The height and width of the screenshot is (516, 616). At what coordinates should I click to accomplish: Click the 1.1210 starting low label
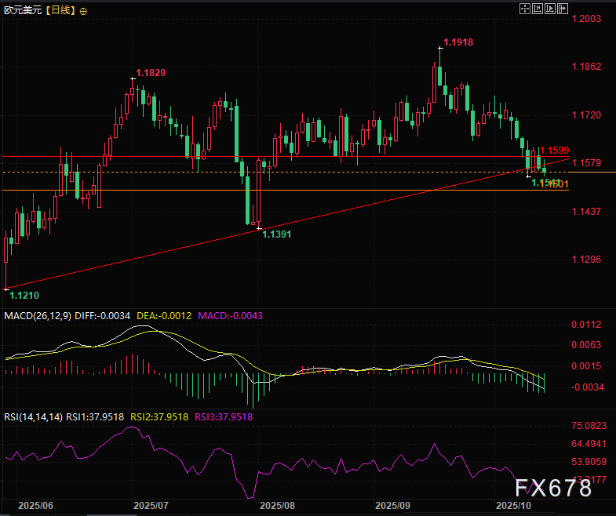pyautogui.click(x=24, y=296)
